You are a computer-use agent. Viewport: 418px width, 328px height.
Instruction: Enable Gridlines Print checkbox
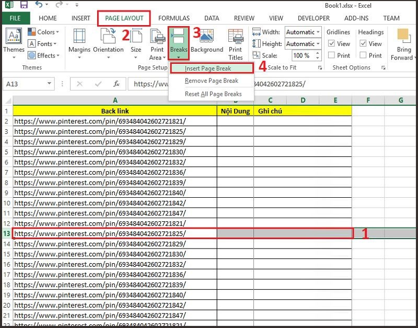331,55
